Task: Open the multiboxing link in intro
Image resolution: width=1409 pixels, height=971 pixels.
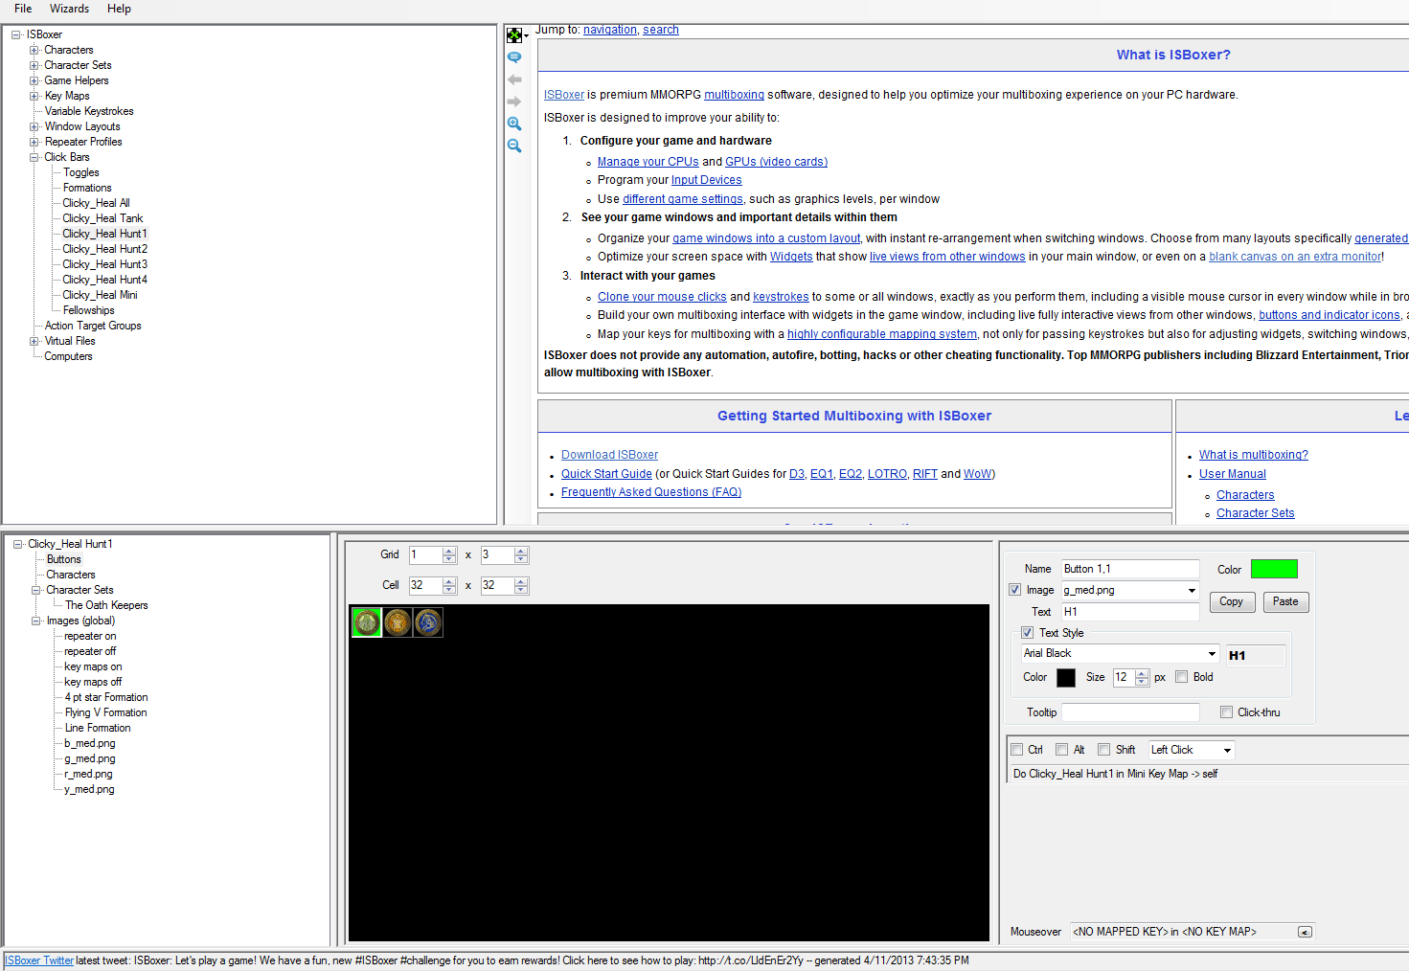Action: tap(734, 95)
